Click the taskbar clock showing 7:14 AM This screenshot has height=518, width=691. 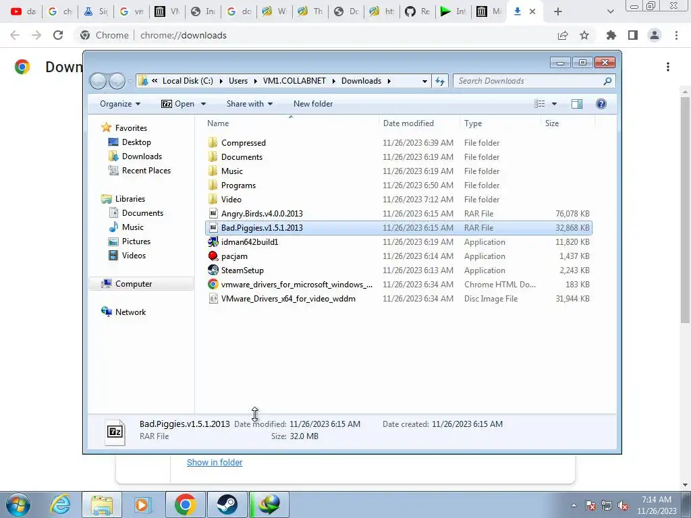point(656,505)
